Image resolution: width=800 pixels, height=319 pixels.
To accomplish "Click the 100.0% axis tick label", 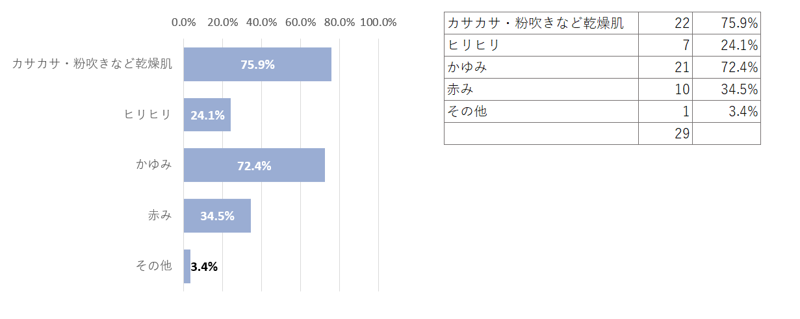I will [378, 22].
